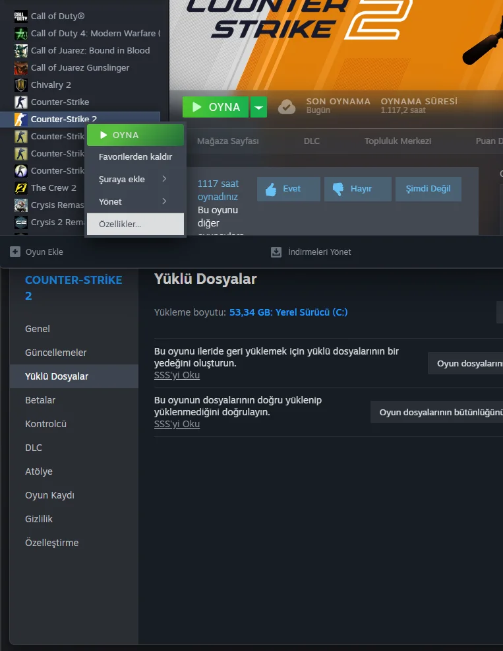Viewport: 503px width, 651px height.
Task: Select Yüklü Dosyalar in properties sidebar
Action: [74, 376]
